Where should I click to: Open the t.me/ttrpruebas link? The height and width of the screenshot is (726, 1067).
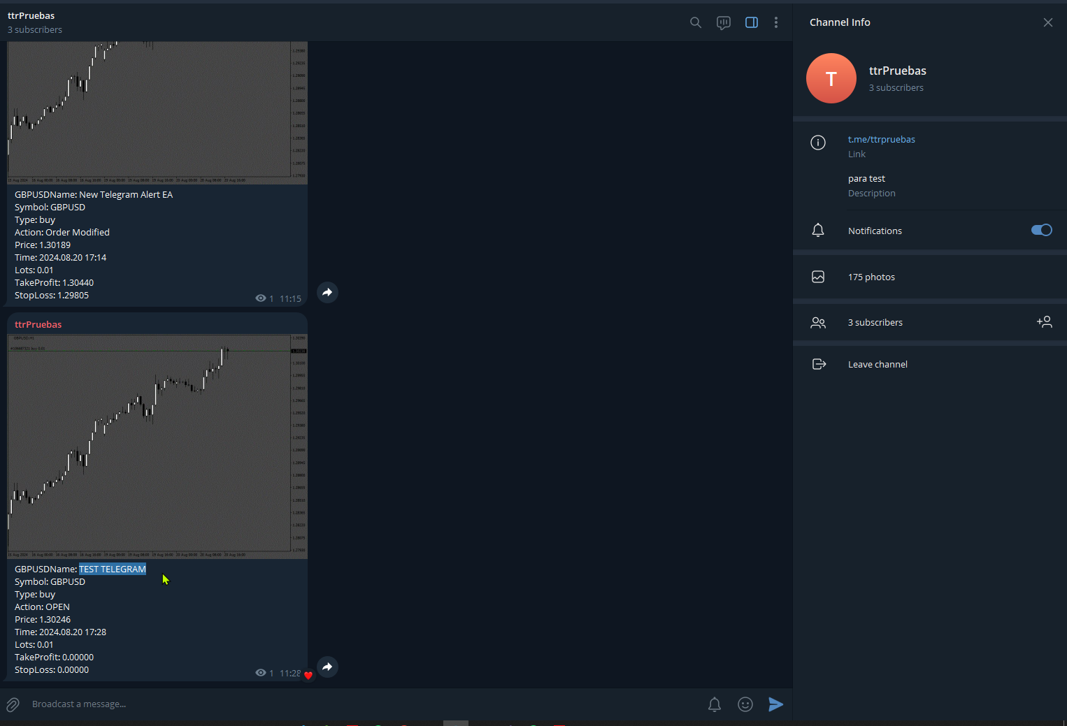coord(882,139)
